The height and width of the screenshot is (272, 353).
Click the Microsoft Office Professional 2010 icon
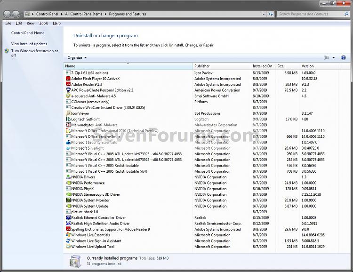[x=68, y=131]
